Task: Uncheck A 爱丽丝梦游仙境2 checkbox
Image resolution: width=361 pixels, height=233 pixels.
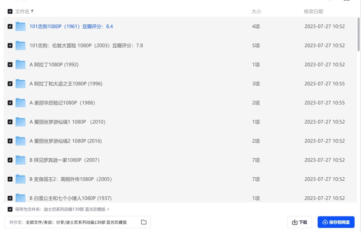Action: click(x=10, y=141)
